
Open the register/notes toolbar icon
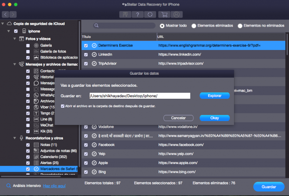tap(125, 14)
